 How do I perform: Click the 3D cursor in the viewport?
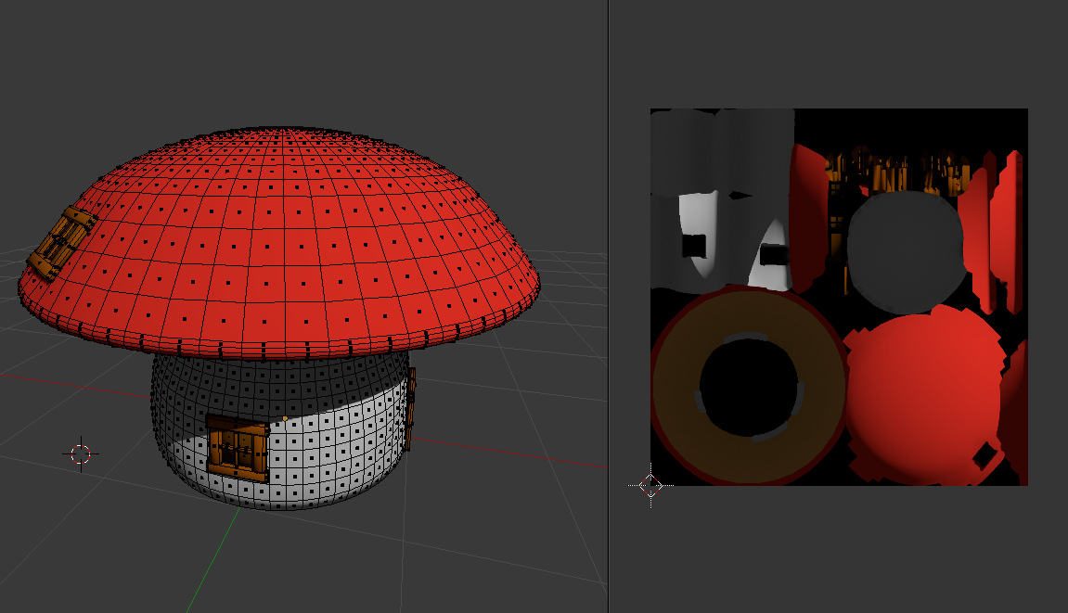81,453
